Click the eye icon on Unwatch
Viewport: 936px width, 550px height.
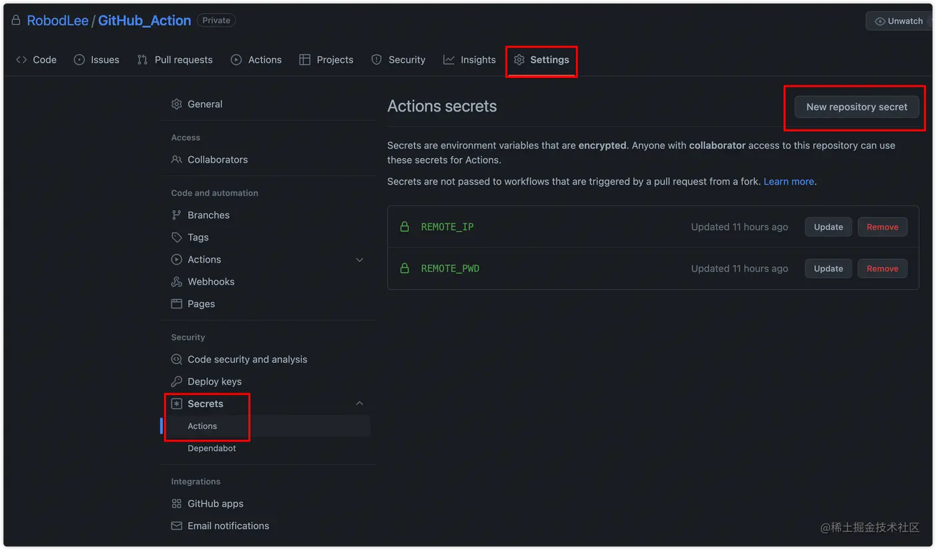(x=880, y=21)
